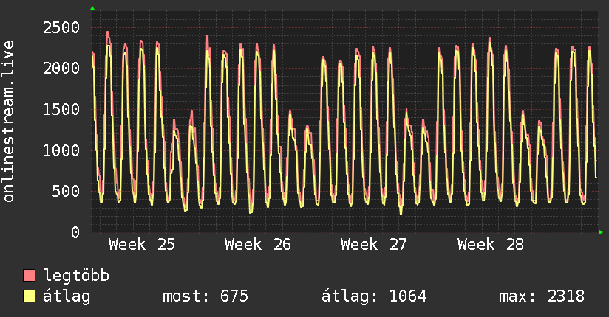Screen dimensions: 609x317
Task: Click the most: 675 current value
Action: (205, 296)
